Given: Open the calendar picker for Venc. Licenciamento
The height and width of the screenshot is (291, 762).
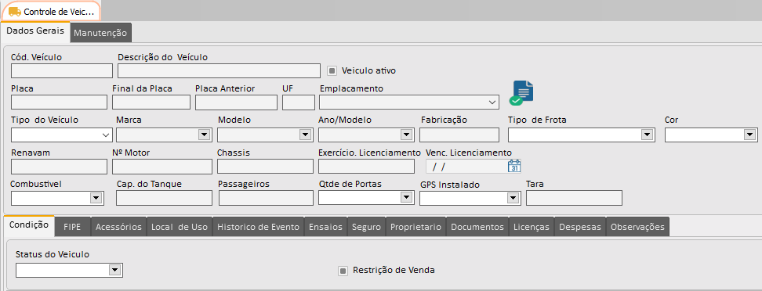Looking at the screenshot, I should 514,167.
